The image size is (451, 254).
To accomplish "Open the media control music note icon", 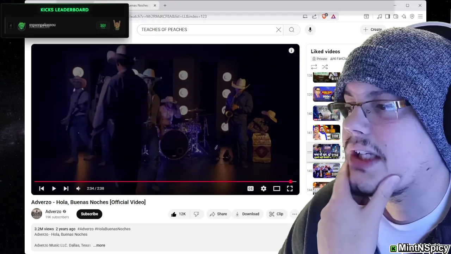I will point(379,16).
